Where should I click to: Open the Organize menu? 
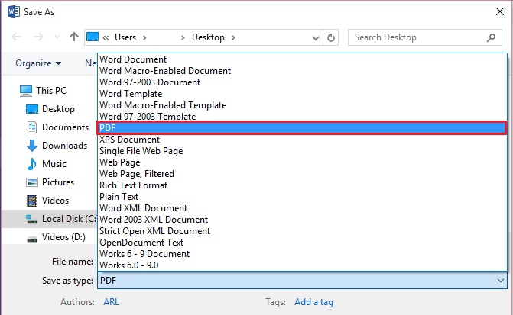(38, 63)
